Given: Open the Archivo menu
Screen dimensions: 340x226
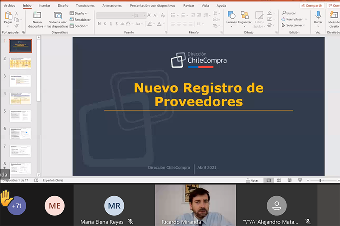Looking at the screenshot, I should (x=9, y=6).
